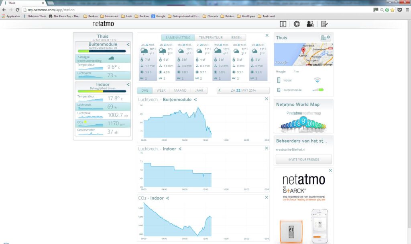The width and height of the screenshot is (411, 244).
Task: Select the Indoor Temperatuur 17.8° row
Action: coord(103,98)
